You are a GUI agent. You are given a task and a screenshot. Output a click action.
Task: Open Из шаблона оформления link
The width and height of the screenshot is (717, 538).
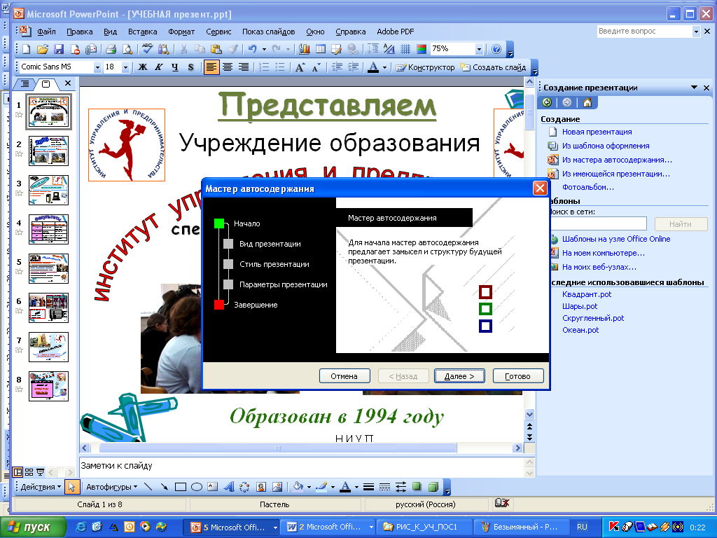[x=606, y=146]
